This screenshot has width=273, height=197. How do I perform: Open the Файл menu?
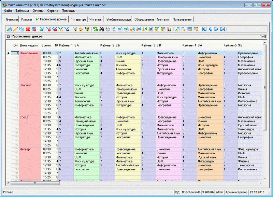[x=8, y=11]
